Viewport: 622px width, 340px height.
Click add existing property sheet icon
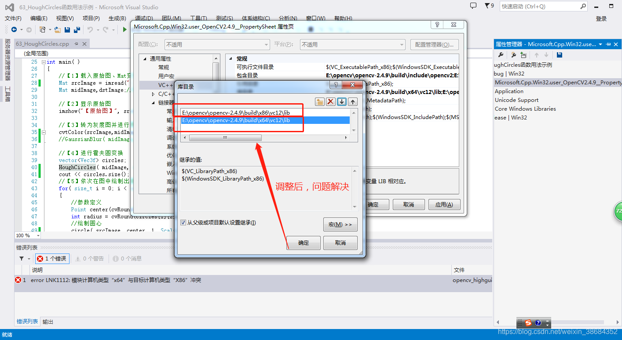[523, 55]
